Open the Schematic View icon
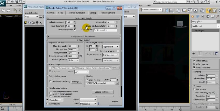The height and width of the screenshot is (111, 220). tap(195, 10)
